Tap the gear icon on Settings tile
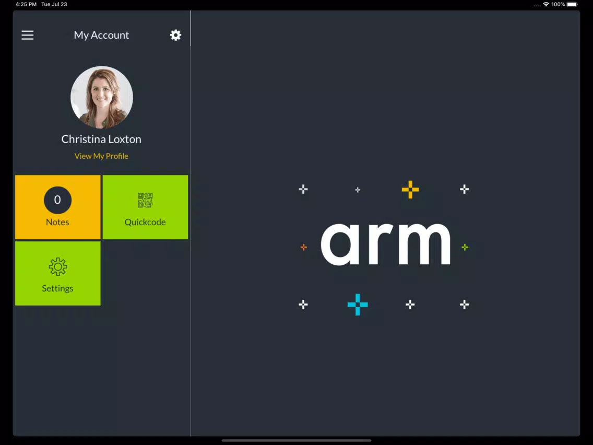593x445 pixels. pyautogui.click(x=58, y=267)
